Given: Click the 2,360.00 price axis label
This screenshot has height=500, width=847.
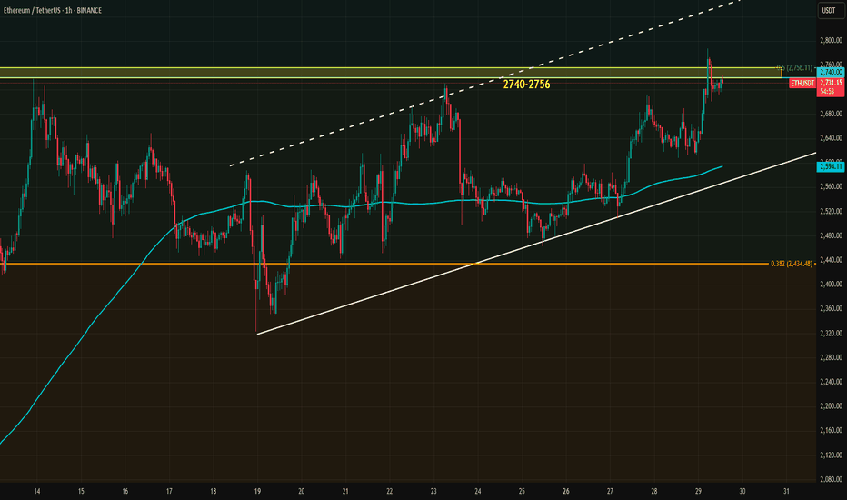Looking at the screenshot, I should pyautogui.click(x=831, y=309).
